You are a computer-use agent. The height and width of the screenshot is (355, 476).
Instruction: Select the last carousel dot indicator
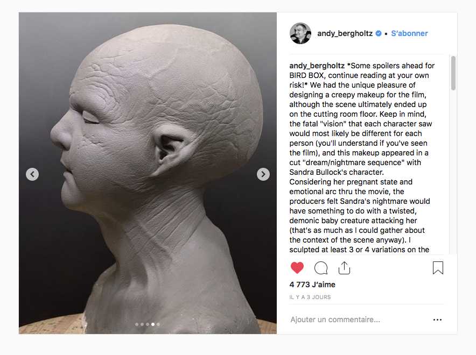tap(158, 324)
